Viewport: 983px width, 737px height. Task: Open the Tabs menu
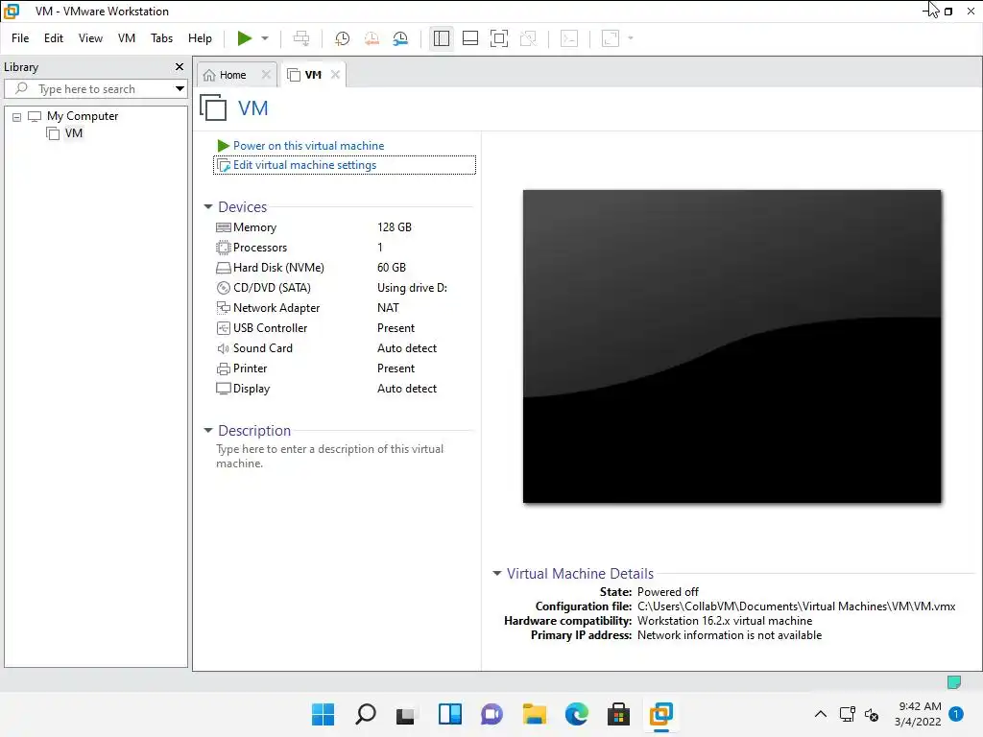pos(161,38)
